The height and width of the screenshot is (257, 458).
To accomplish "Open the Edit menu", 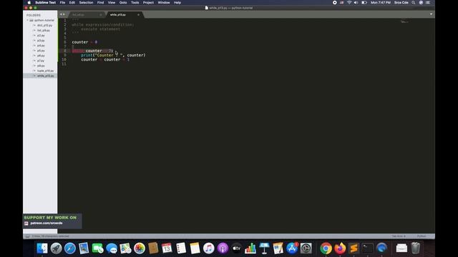I will pos(72,3).
